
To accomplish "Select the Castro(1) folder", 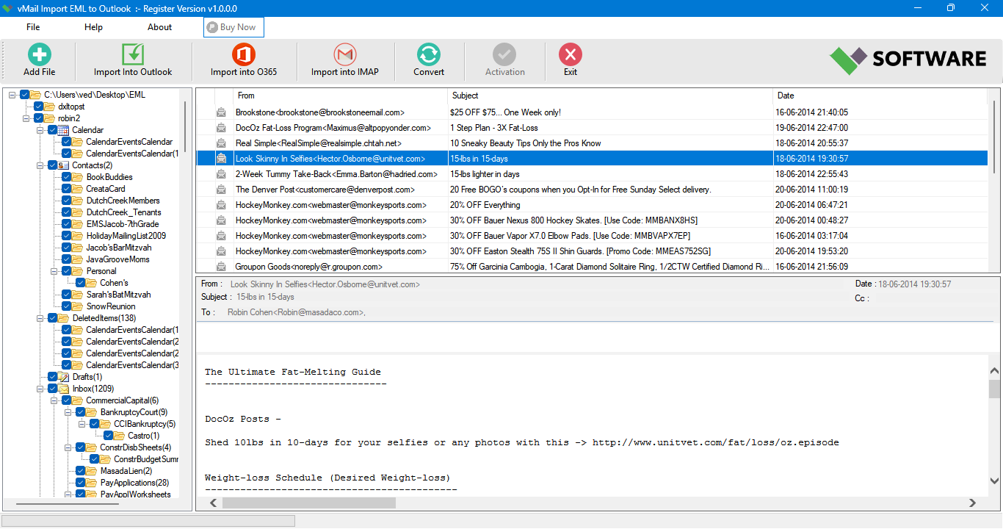I will [143, 436].
